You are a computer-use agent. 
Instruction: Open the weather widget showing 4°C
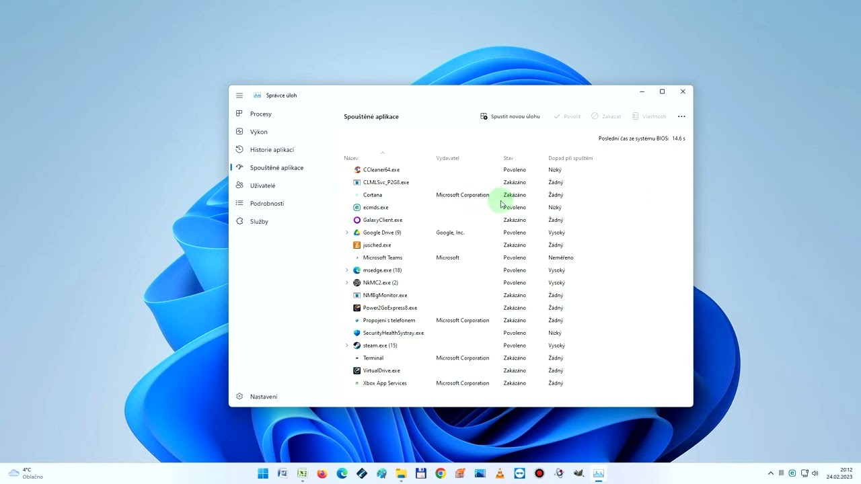click(x=26, y=473)
